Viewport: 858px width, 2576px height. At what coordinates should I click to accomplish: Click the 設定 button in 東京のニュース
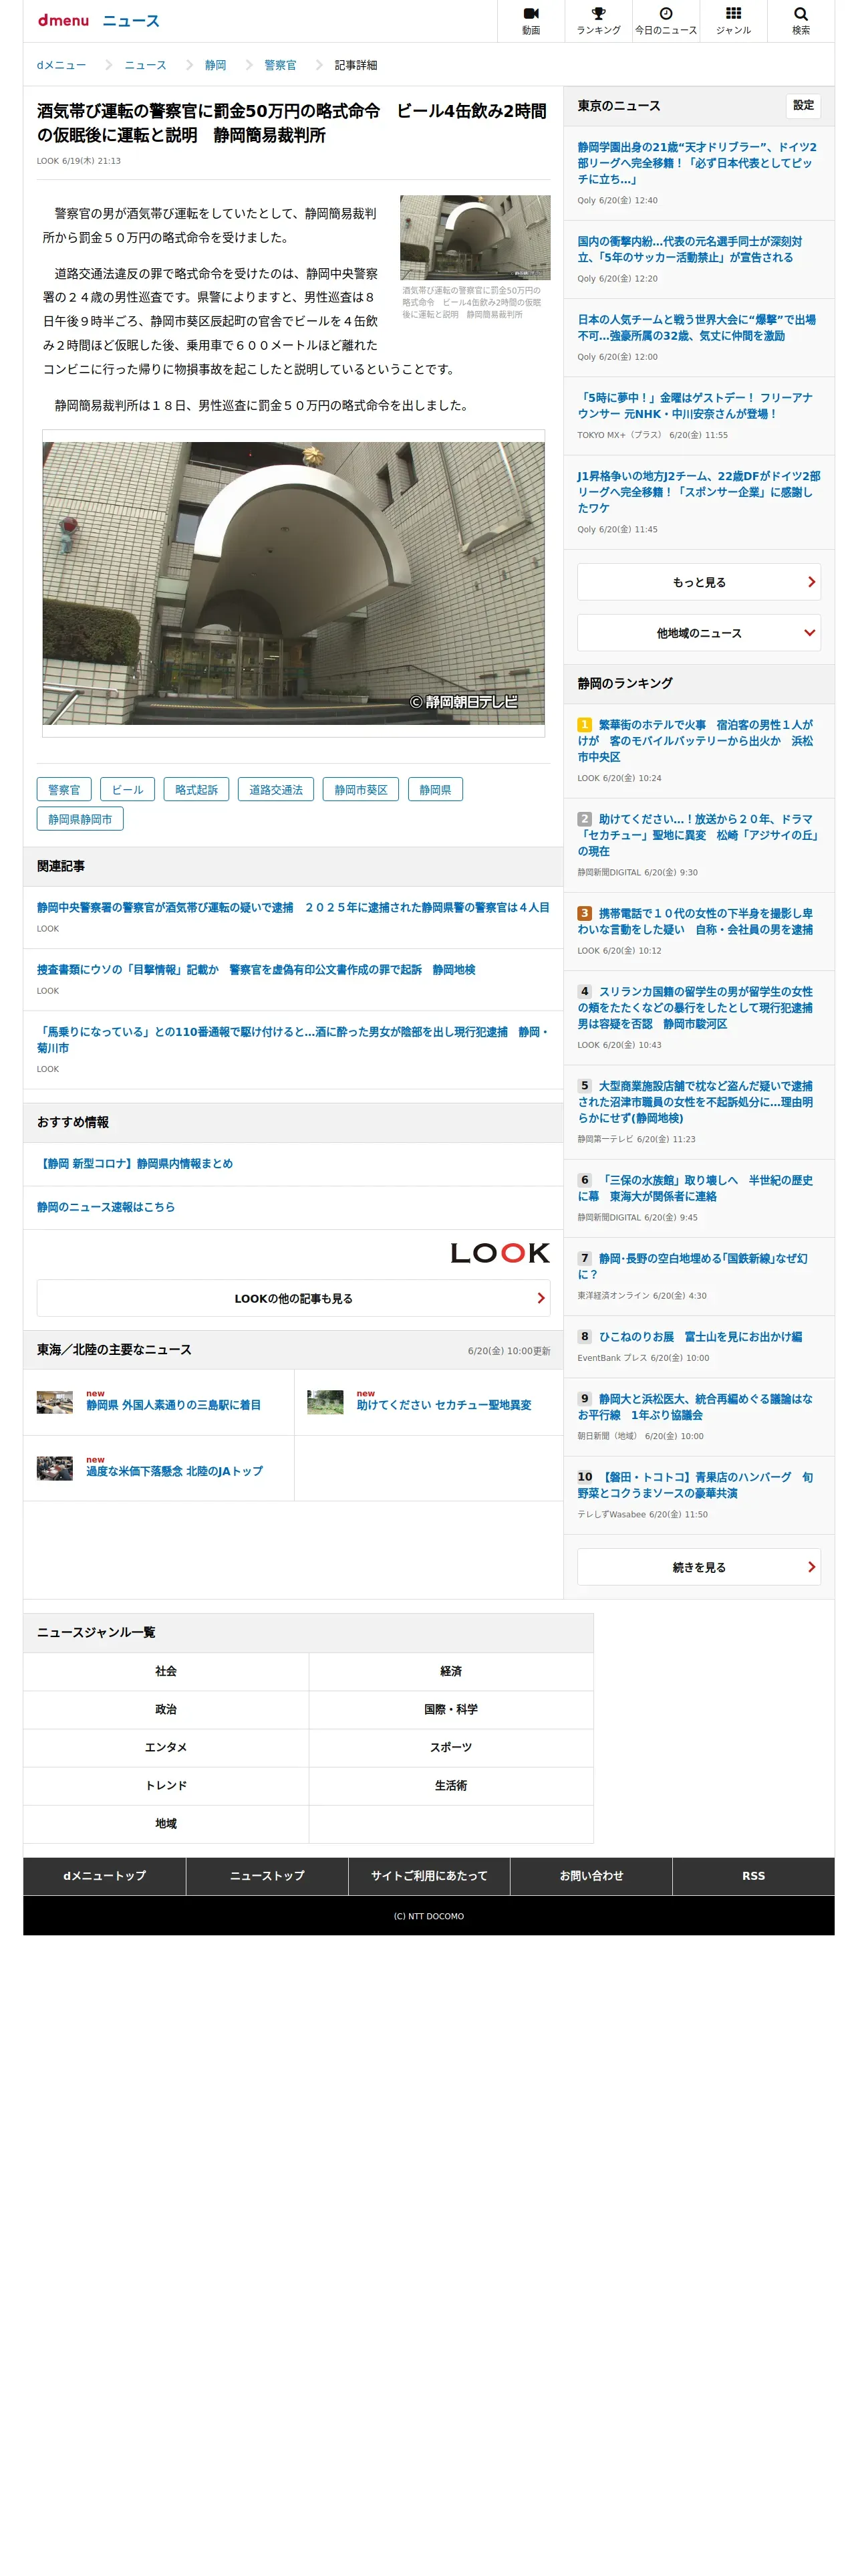pyautogui.click(x=803, y=105)
